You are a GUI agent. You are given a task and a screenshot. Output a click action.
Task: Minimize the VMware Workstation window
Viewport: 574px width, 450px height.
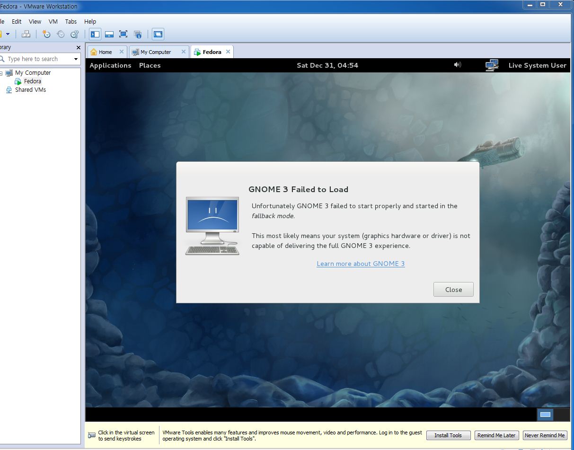point(530,5)
